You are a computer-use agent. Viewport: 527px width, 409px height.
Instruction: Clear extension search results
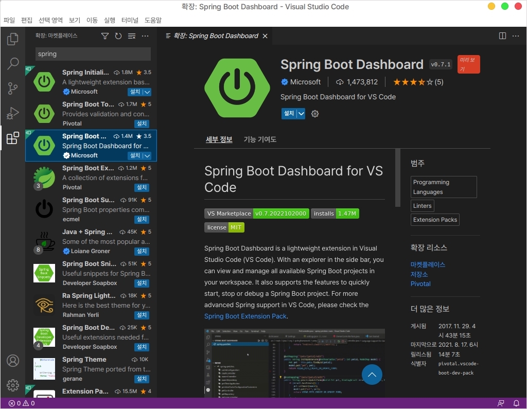click(x=132, y=36)
